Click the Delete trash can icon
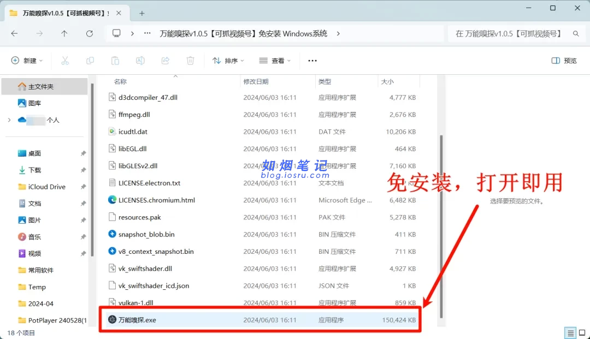Viewport: 590px width, 339px height. (x=191, y=61)
